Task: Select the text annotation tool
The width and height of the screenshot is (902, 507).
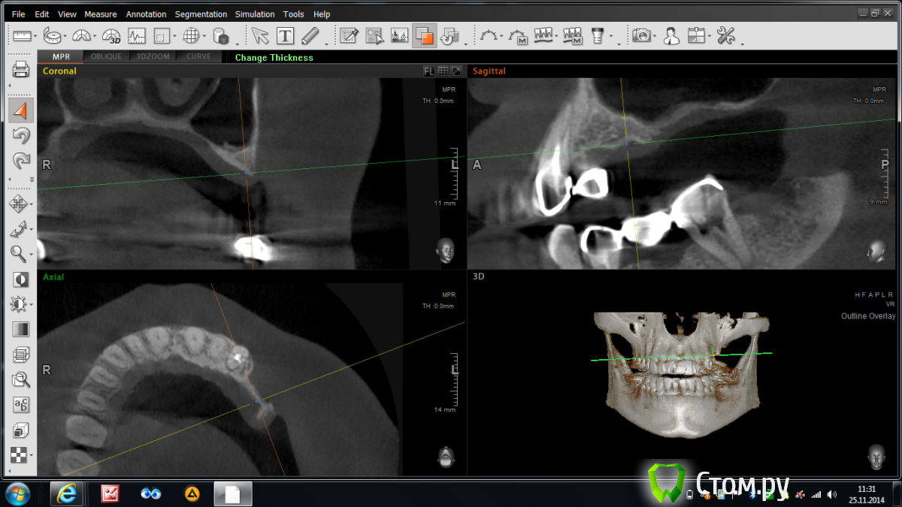Action: coord(285,35)
